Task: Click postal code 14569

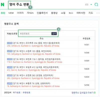Action: click(x=86, y=61)
